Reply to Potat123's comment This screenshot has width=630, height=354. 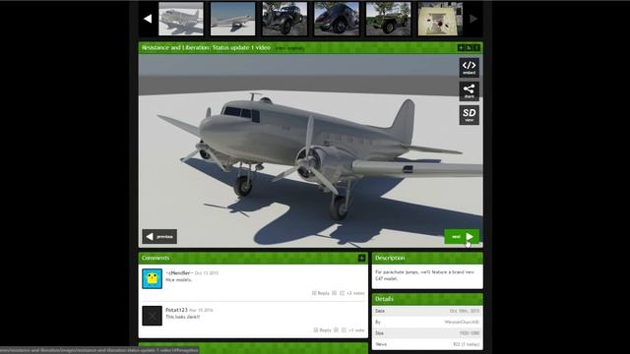click(x=322, y=330)
